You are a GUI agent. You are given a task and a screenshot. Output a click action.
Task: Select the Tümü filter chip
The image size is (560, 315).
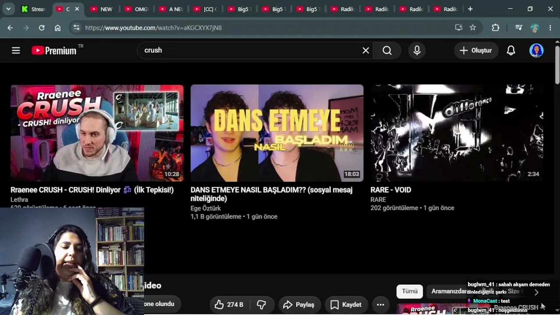click(x=410, y=291)
